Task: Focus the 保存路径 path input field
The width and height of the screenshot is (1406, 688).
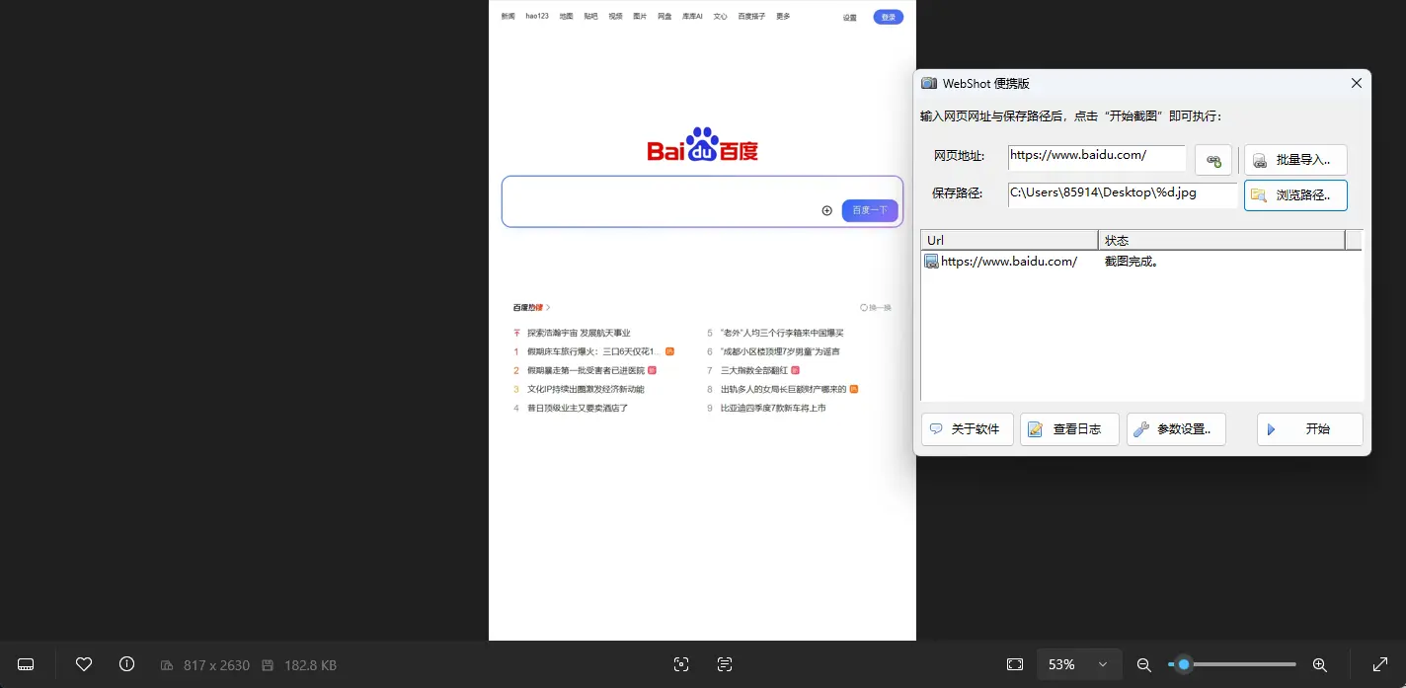Action: [x=1123, y=194]
